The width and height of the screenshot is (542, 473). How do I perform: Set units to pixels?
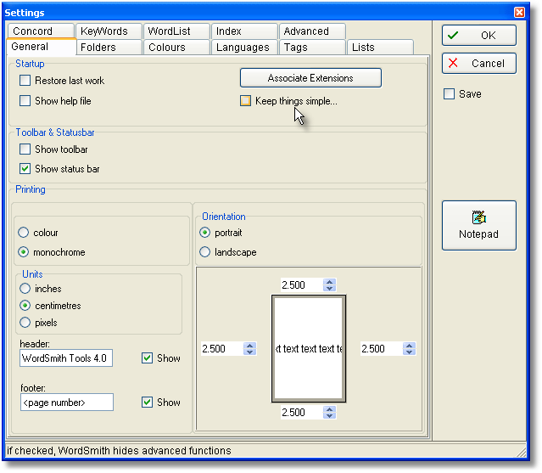25,323
